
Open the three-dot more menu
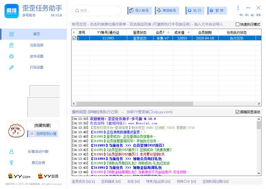pyautogui.click(x=238, y=8)
